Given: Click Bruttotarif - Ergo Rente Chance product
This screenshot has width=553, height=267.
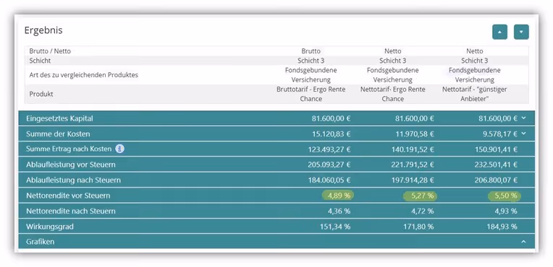Looking at the screenshot, I should 311,94.
